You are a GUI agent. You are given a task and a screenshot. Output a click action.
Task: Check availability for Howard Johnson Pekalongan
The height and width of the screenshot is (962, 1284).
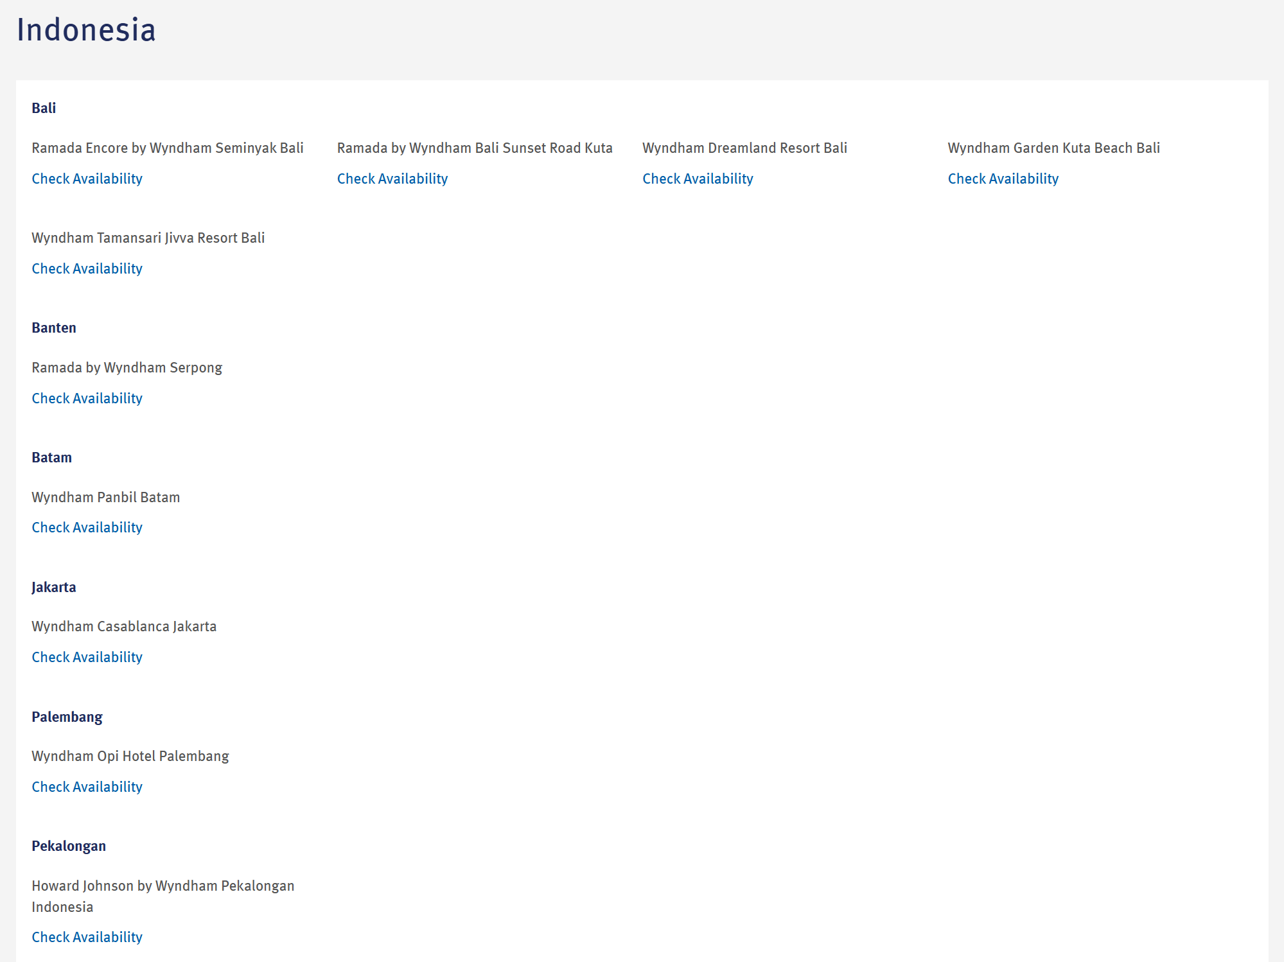coord(87,937)
